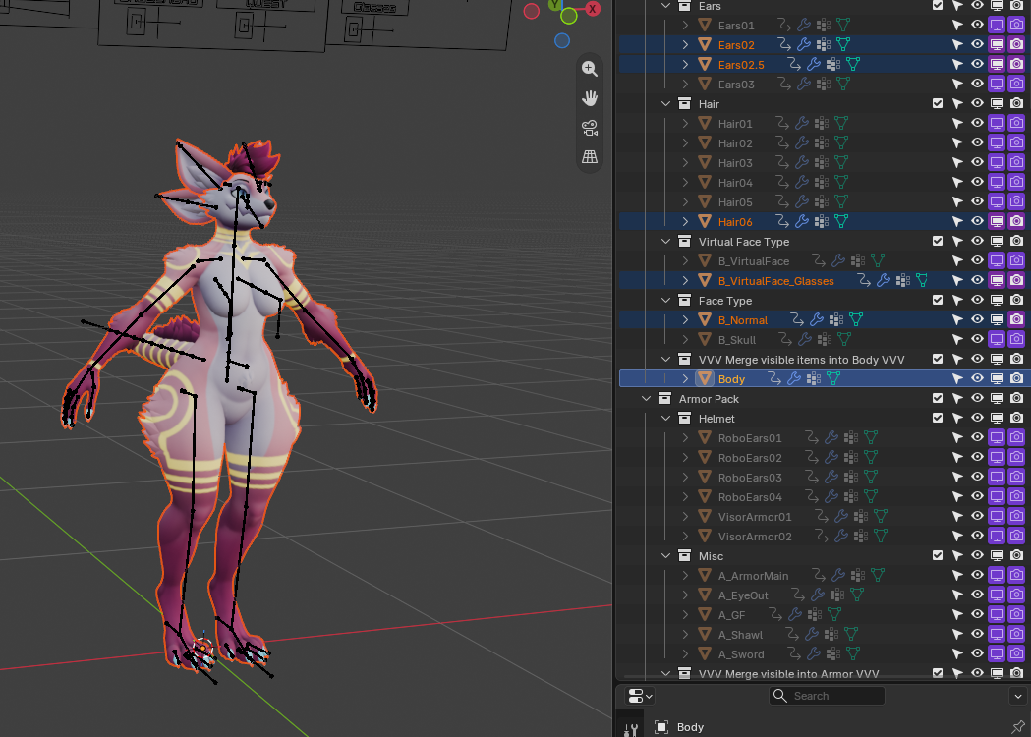Image resolution: width=1031 pixels, height=737 pixels.
Task: Hide the Body object with its eye icon
Action: (977, 378)
